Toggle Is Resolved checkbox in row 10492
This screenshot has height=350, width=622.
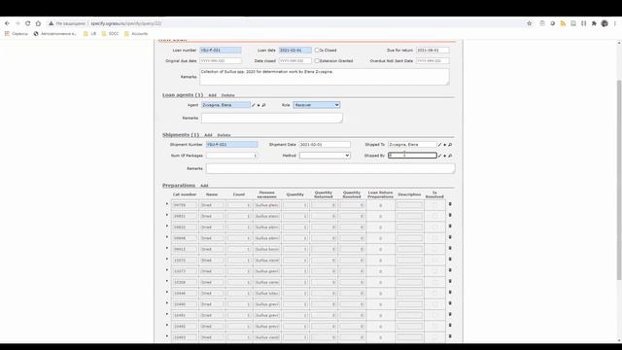coord(434,327)
